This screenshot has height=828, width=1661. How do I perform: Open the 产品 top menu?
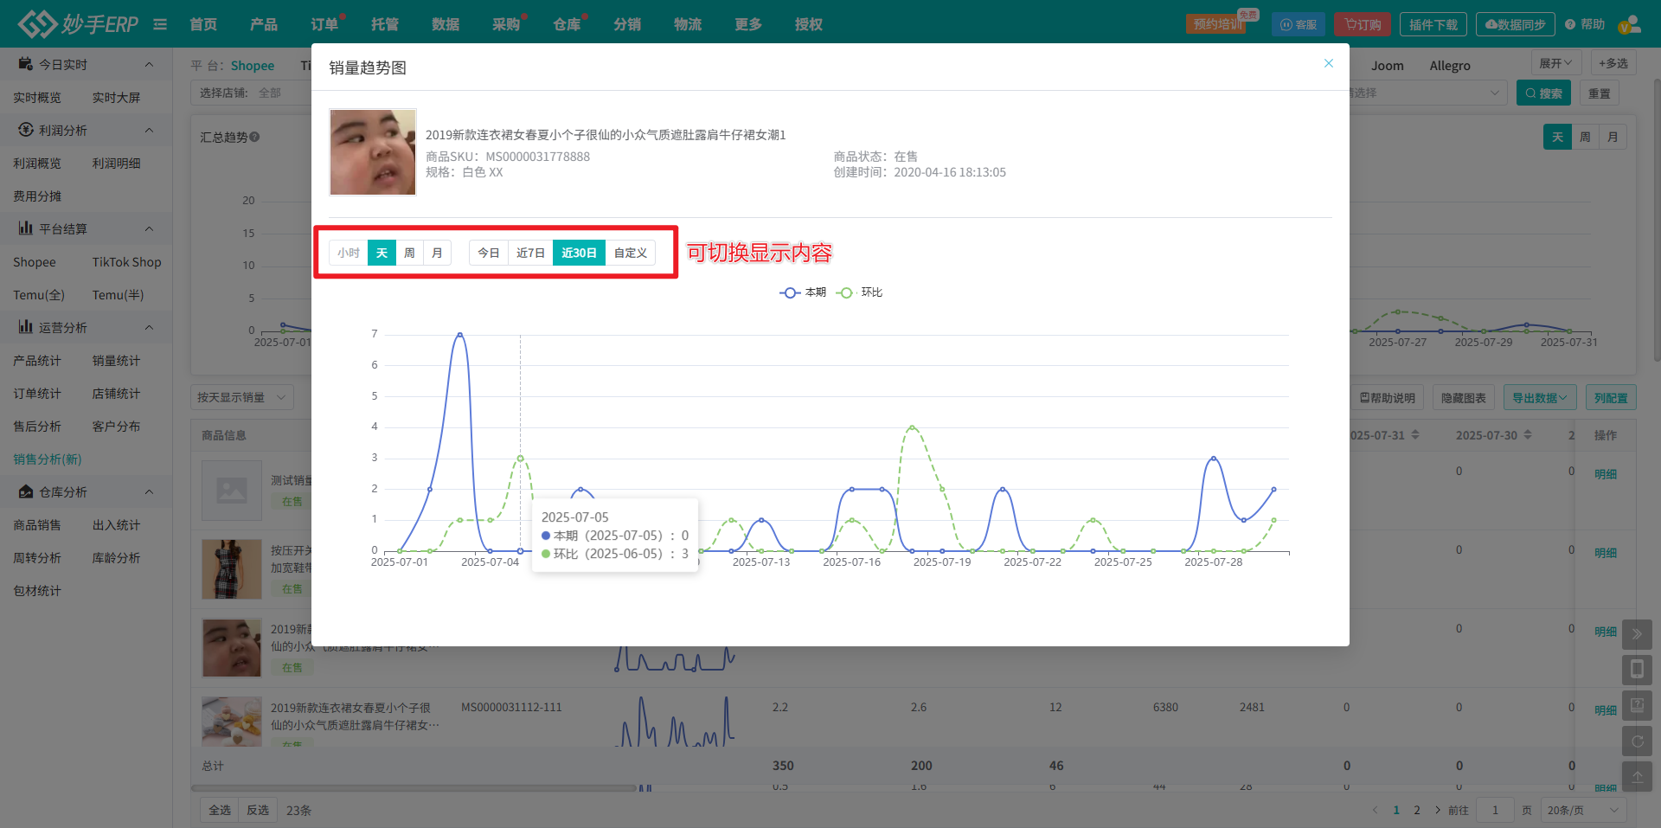[264, 24]
